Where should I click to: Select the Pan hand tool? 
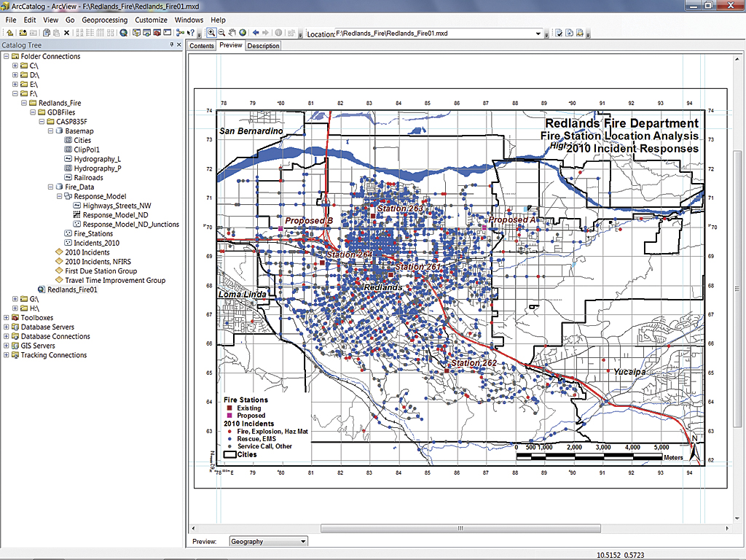pyautogui.click(x=232, y=33)
